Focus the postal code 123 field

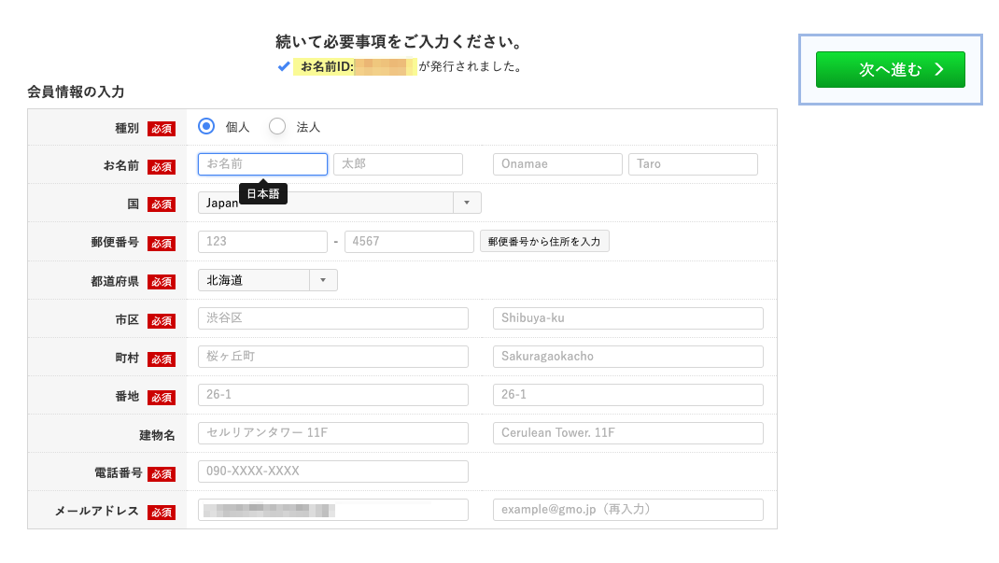[x=262, y=242]
